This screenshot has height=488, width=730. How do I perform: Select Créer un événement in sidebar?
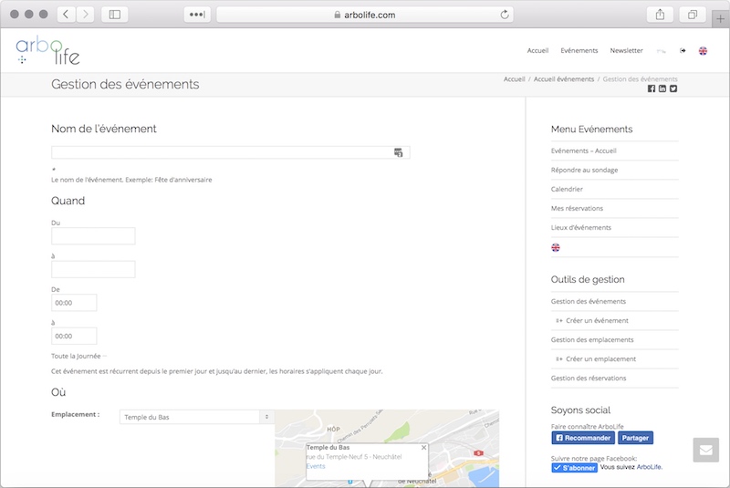597,320
